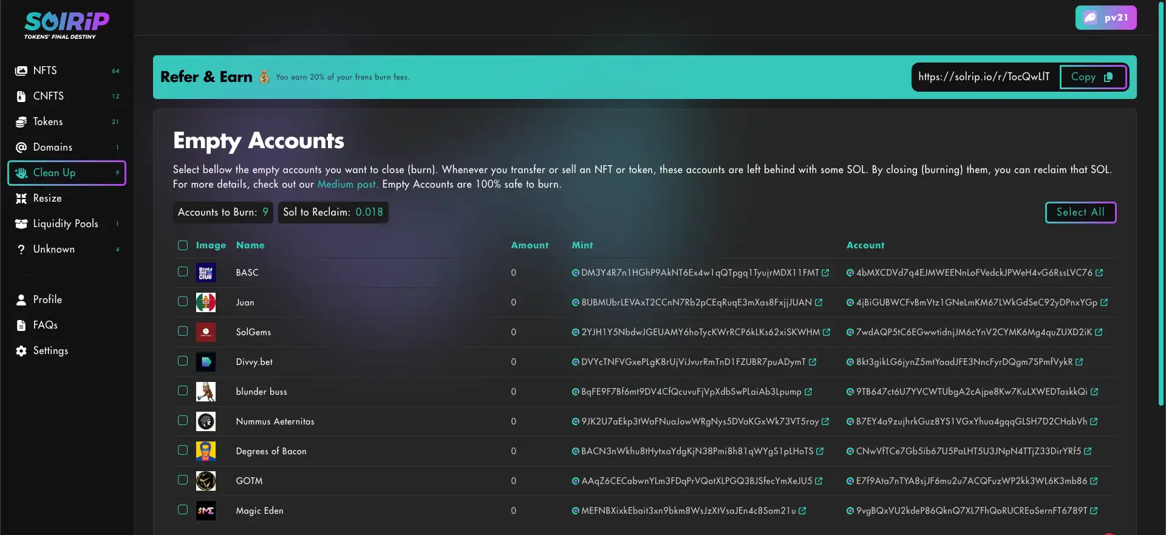Image resolution: width=1166 pixels, height=535 pixels.
Task: Tick the checkbox for SolGems
Action: [x=183, y=331]
